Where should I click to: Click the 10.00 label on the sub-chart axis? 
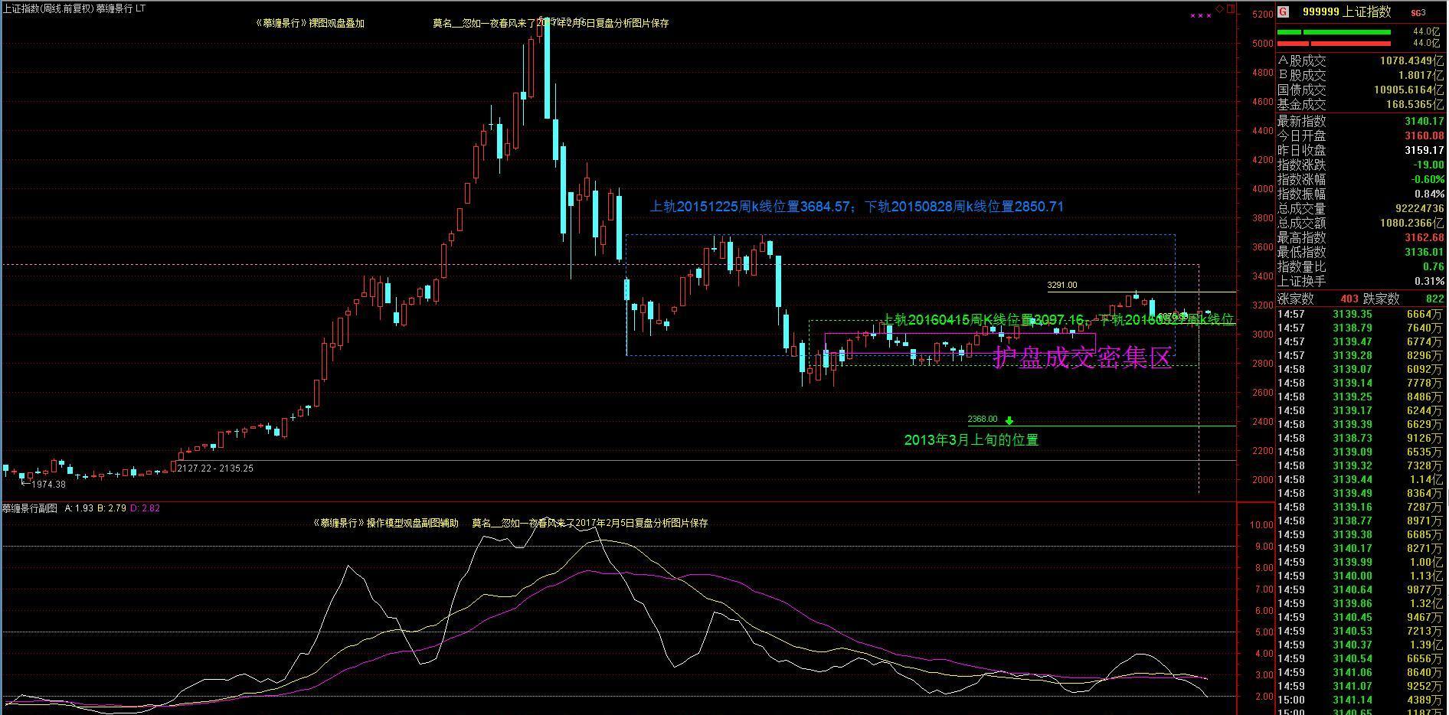pos(1261,525)
